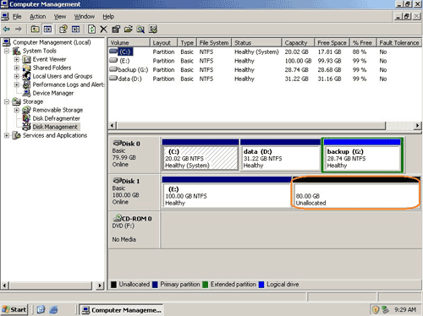Viewport: 423px width, 316px height.
Task: Select Local Users and Groups node
Action: pyautogui.click(x=63, y=76)
